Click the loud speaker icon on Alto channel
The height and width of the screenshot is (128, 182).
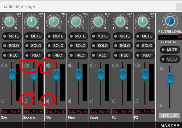click(48, 65)
